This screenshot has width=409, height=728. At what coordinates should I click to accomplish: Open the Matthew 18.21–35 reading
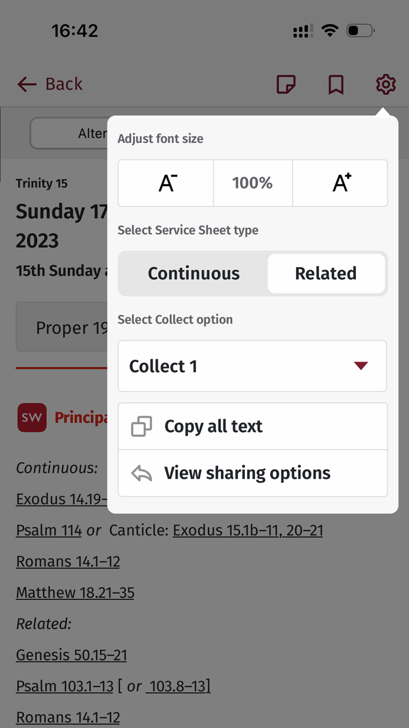(x=75, y=592)
